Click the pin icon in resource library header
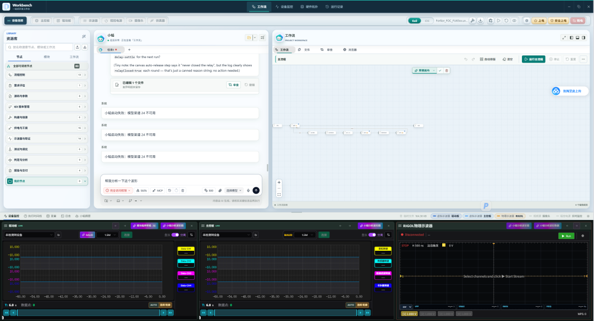This screenshot has width=594, height=321. [84, 37]
